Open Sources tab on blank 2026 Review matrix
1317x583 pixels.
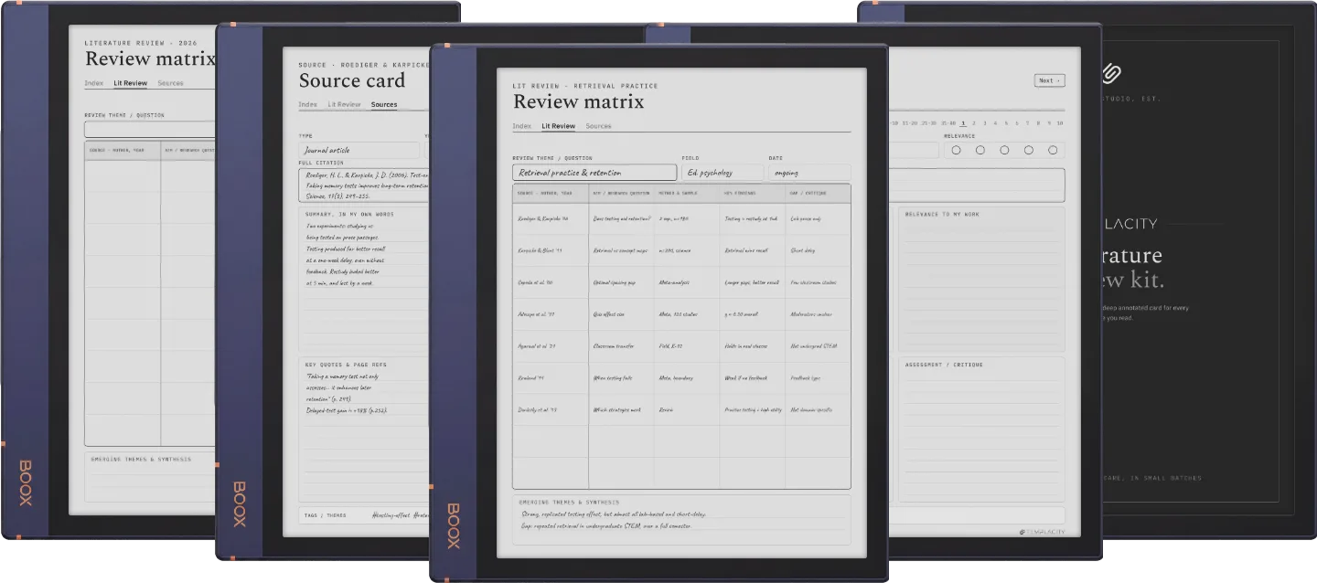pyautogui.click(x=170, y=83)
